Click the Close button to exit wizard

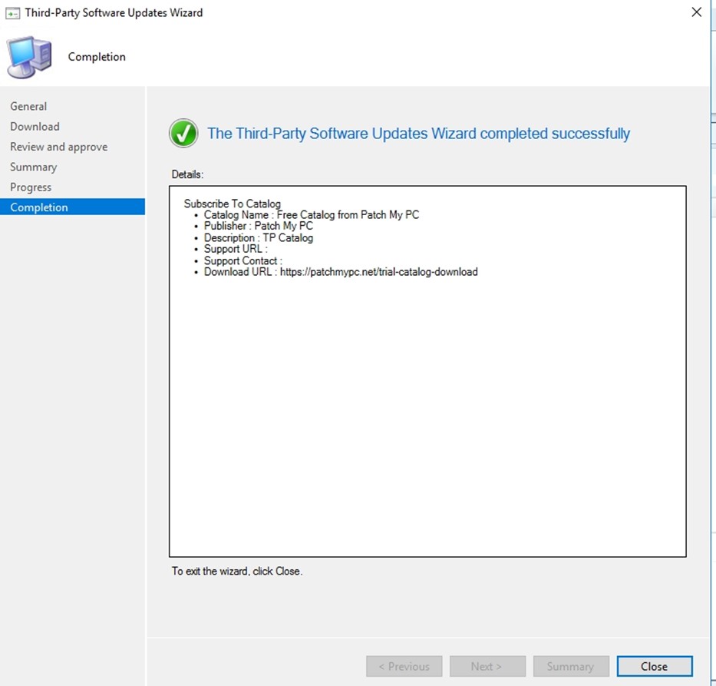[x=655, y=666]
